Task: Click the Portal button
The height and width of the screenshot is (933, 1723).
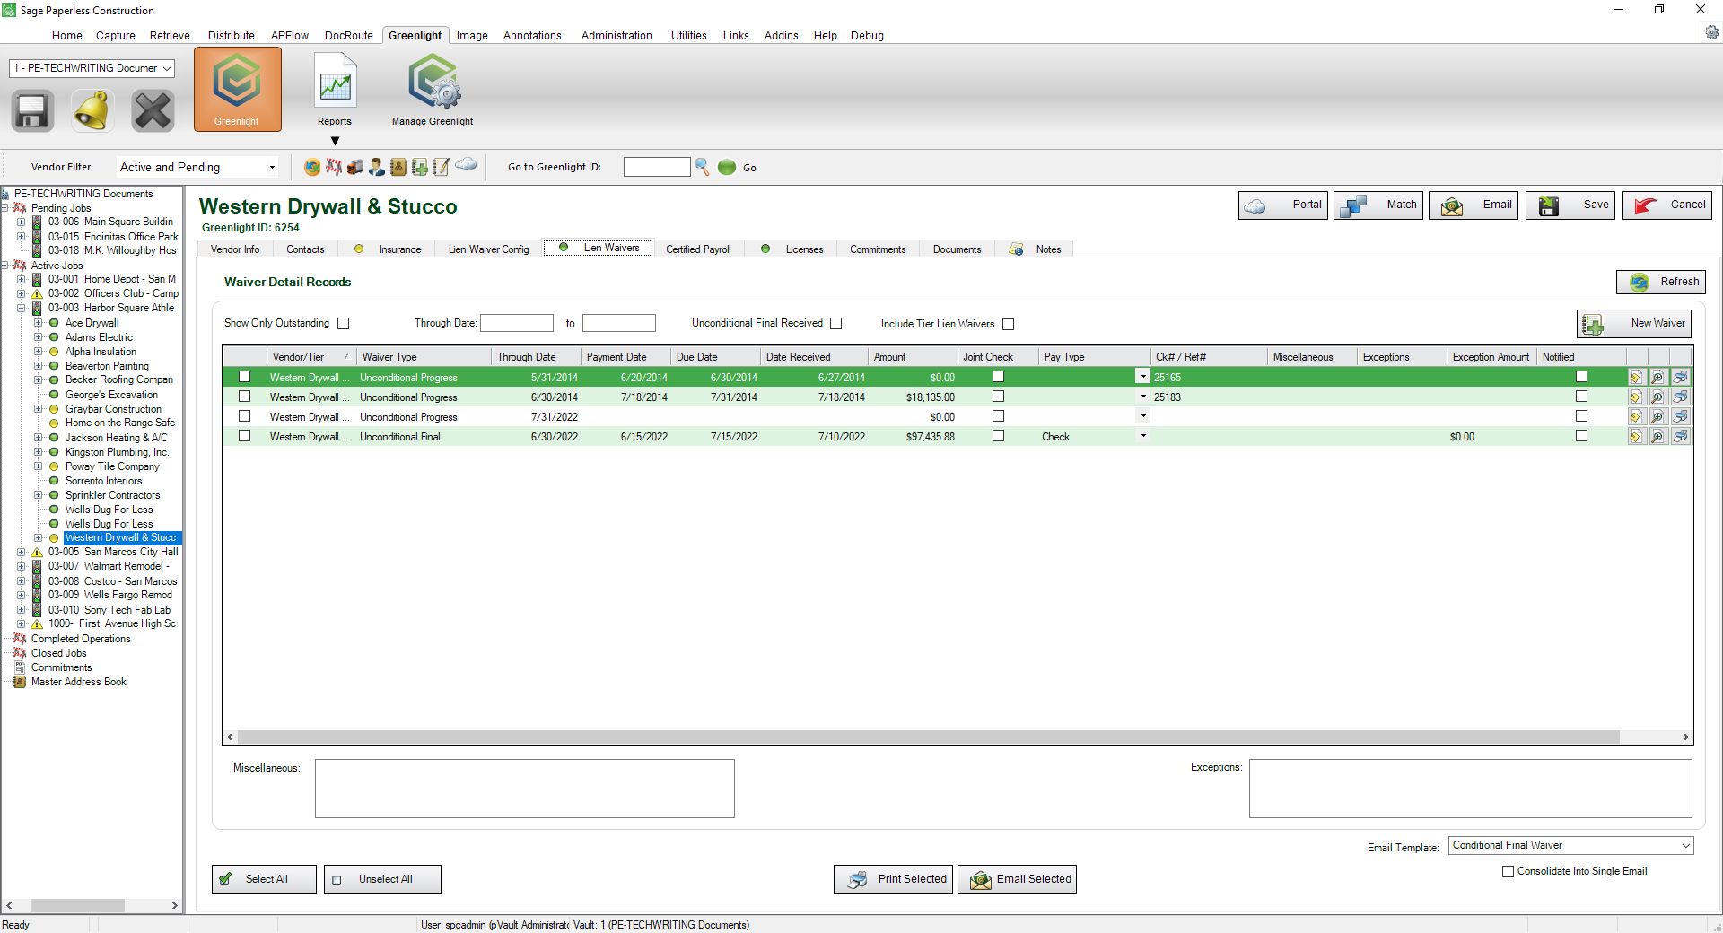Action: pos(1283,205)
